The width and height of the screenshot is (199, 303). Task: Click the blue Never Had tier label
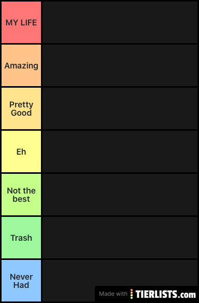click(x=21, y=281)
